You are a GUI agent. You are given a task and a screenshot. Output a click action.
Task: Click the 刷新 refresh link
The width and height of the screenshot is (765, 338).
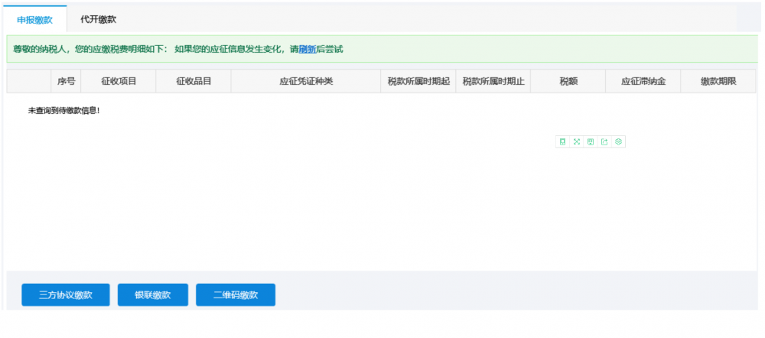307,49
